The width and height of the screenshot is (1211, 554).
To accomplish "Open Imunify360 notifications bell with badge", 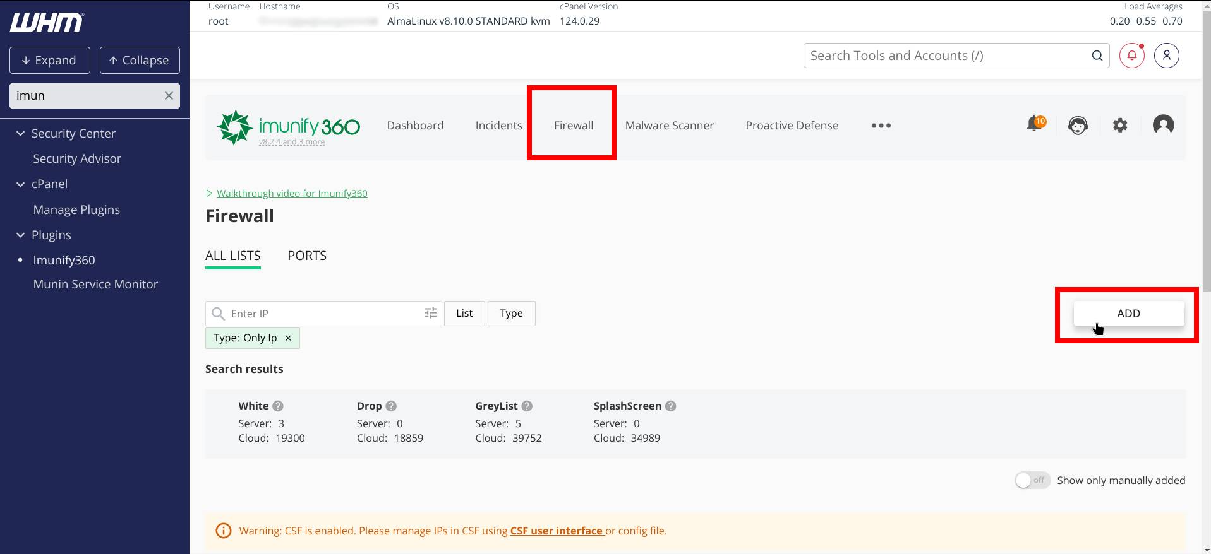I will click(1036, 124).
